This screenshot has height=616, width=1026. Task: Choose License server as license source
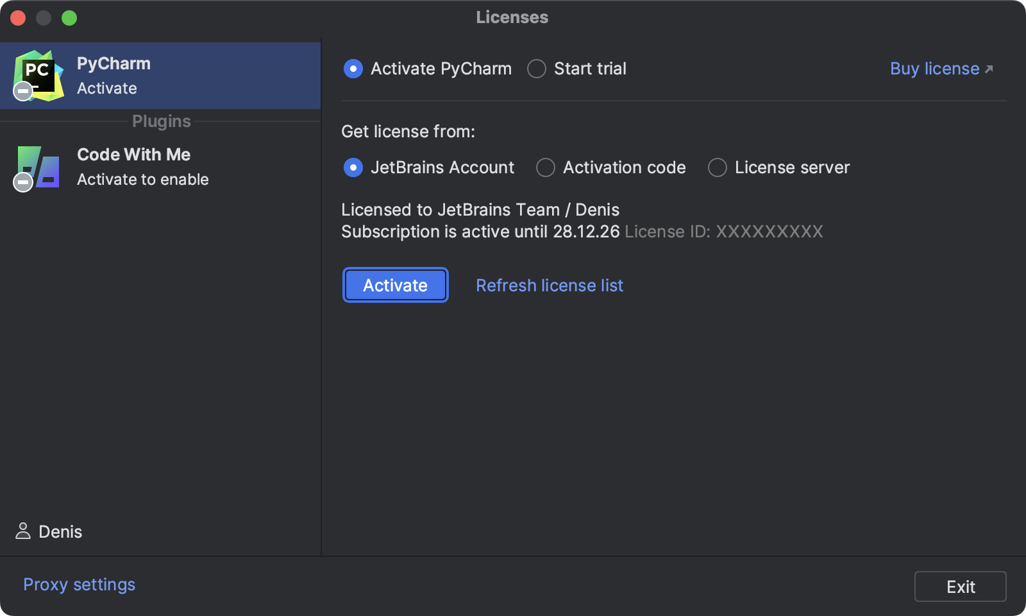click(717, 167)
